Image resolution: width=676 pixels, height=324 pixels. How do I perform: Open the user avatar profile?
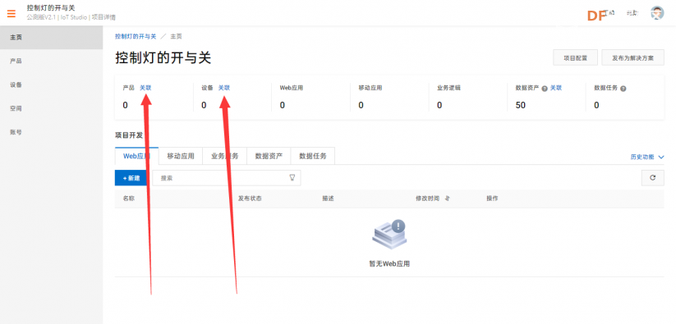coord(657,13)
